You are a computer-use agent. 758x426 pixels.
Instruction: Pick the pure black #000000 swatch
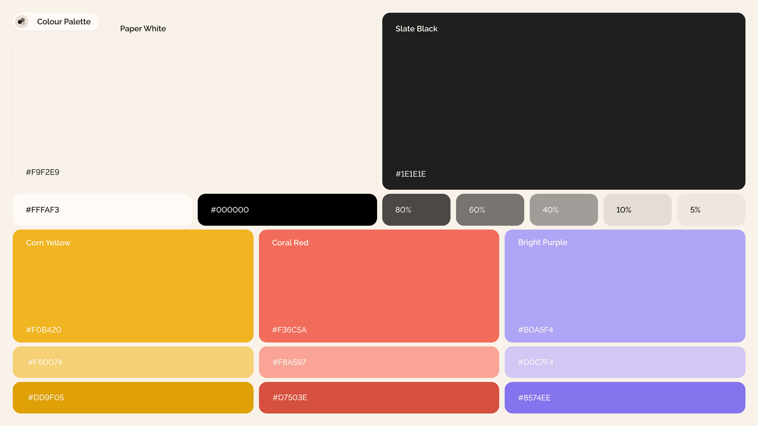click(x=287, y=210)
